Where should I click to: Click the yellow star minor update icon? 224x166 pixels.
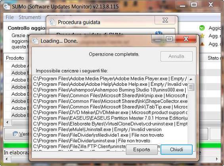click(202, 36)
